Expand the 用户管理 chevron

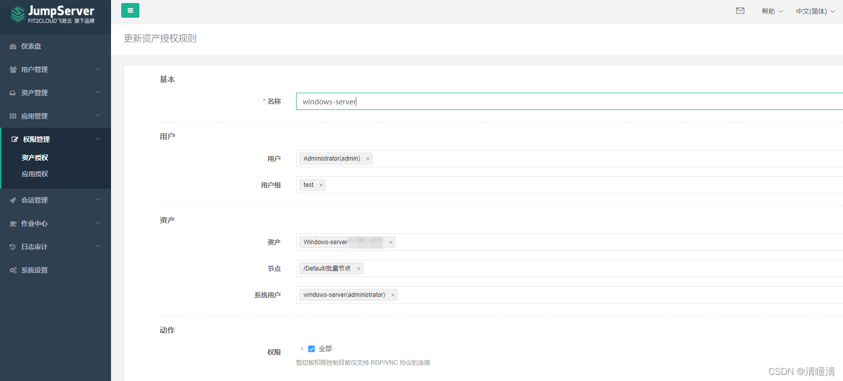pos(98,69)
